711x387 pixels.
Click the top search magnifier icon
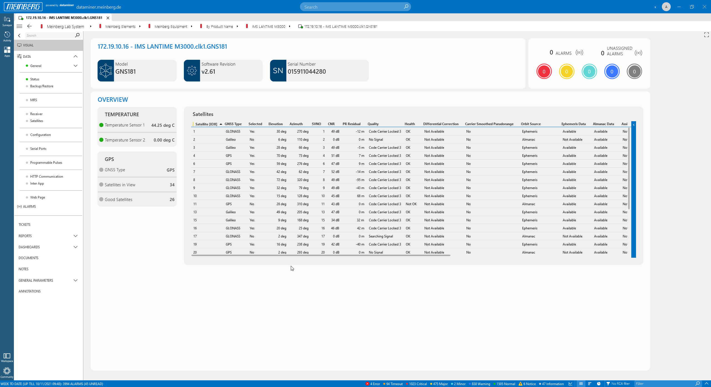point(406,7)
